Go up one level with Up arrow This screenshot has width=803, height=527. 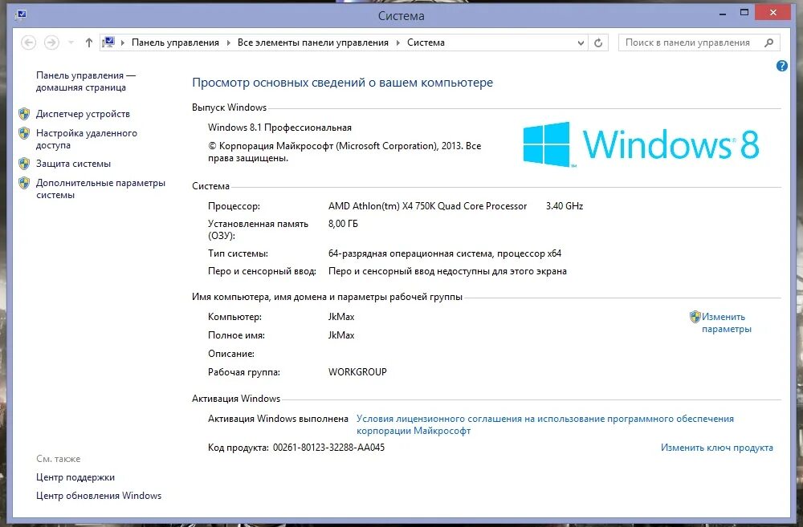(89, 43)
